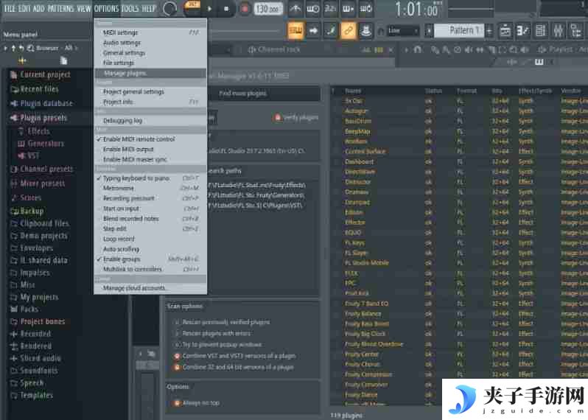Open the VIEW menu

[x=83, y=8]
